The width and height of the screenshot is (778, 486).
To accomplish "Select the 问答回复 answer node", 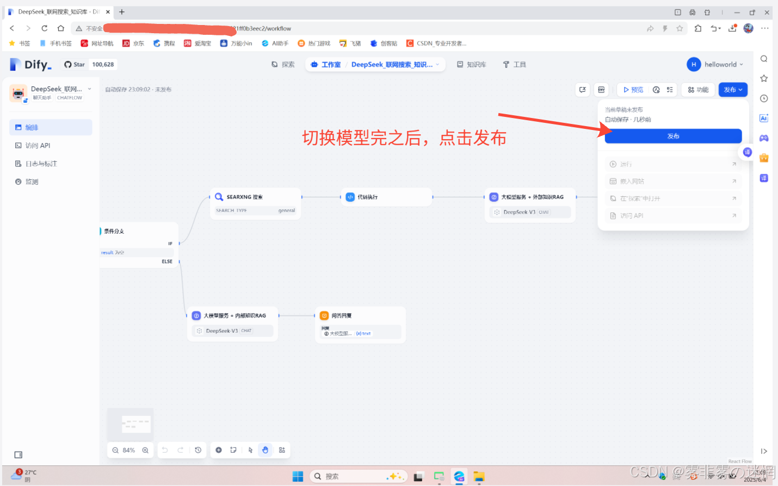I will coord(360,325).
